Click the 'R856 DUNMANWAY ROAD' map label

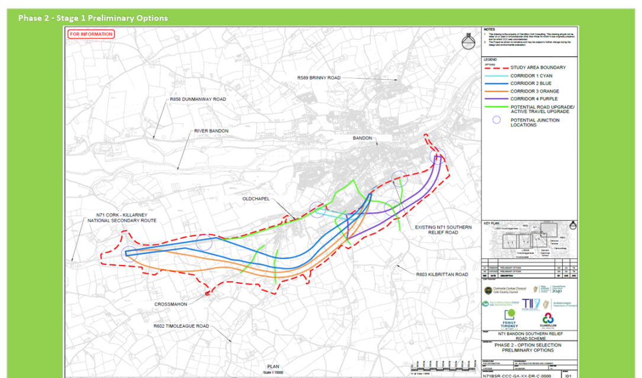(x=198, y=99)
